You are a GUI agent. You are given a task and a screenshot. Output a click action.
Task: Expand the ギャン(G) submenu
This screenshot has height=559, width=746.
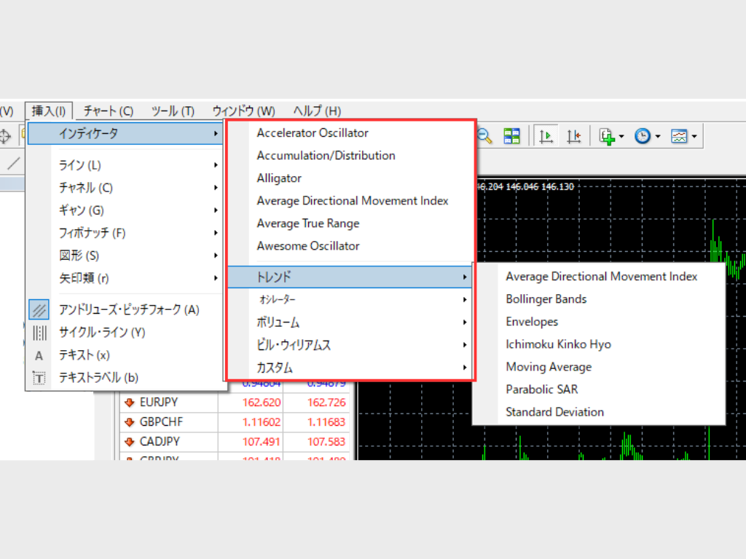125,210
